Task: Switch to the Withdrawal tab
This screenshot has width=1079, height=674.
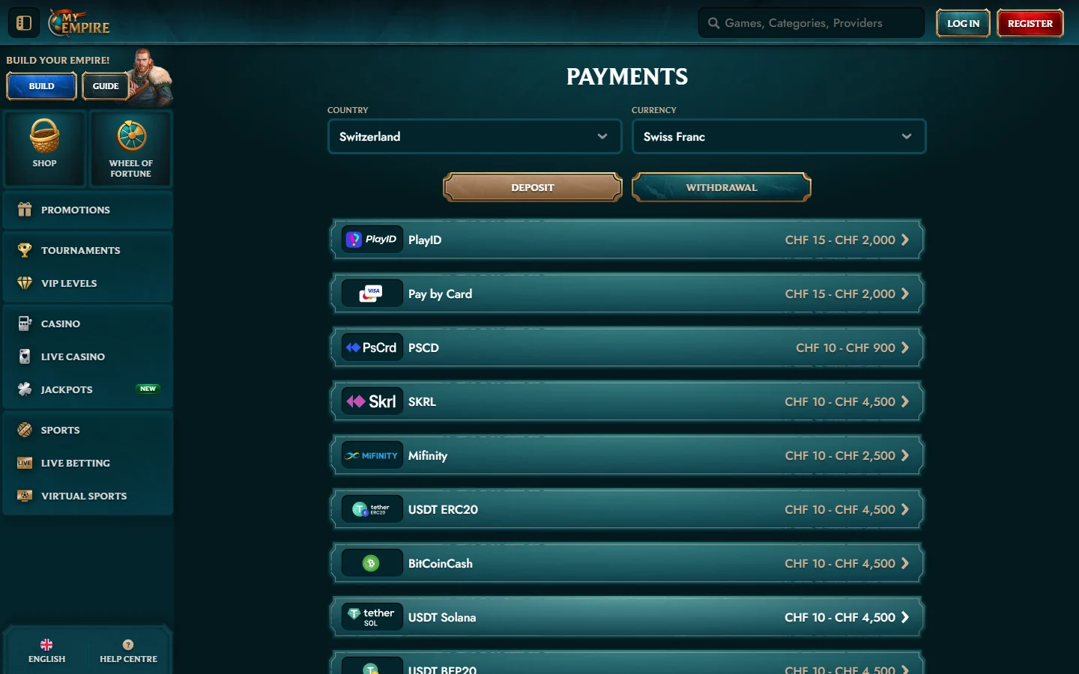Action: pyautogui.click(x=722, y=187)
